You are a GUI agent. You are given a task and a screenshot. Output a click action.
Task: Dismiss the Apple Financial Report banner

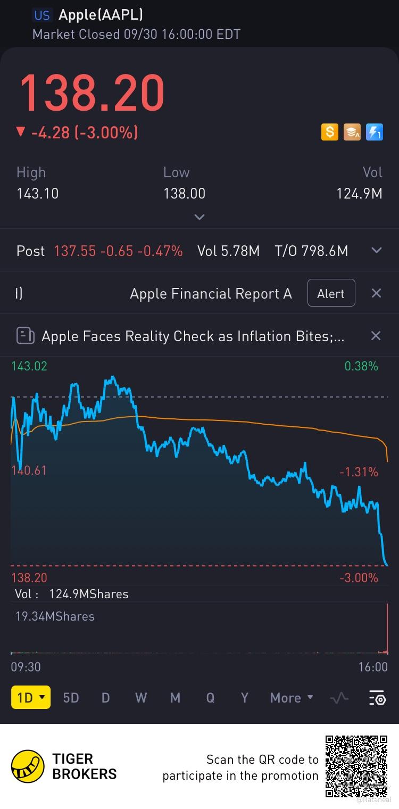point(376,293)
